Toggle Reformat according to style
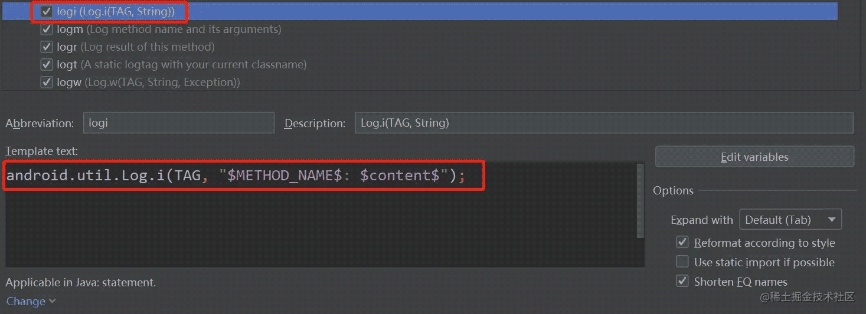The image size is (866, 314). (x=683, y=243)
